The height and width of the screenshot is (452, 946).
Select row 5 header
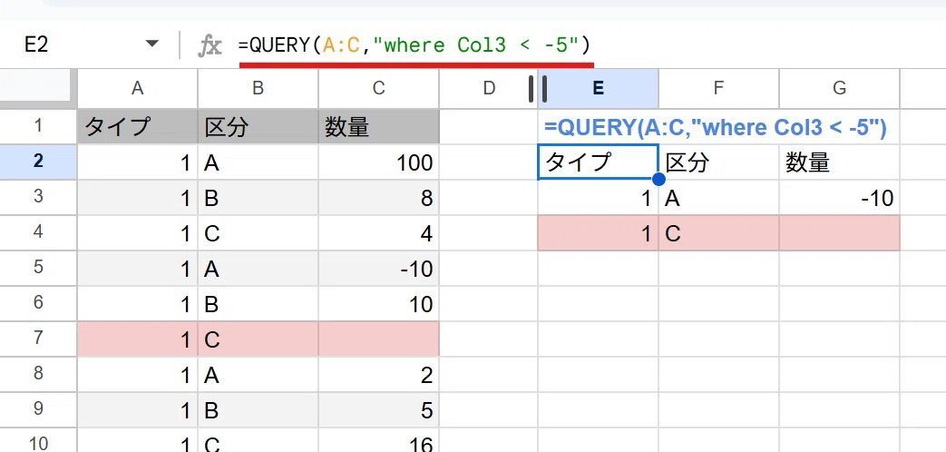(39, 268)
